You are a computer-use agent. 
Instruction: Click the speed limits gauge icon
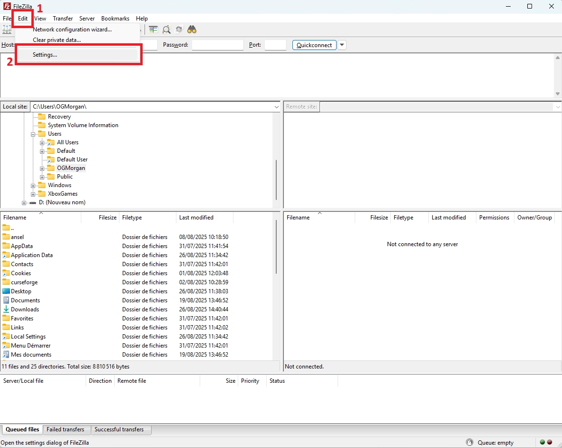click(x=470, y=442)
